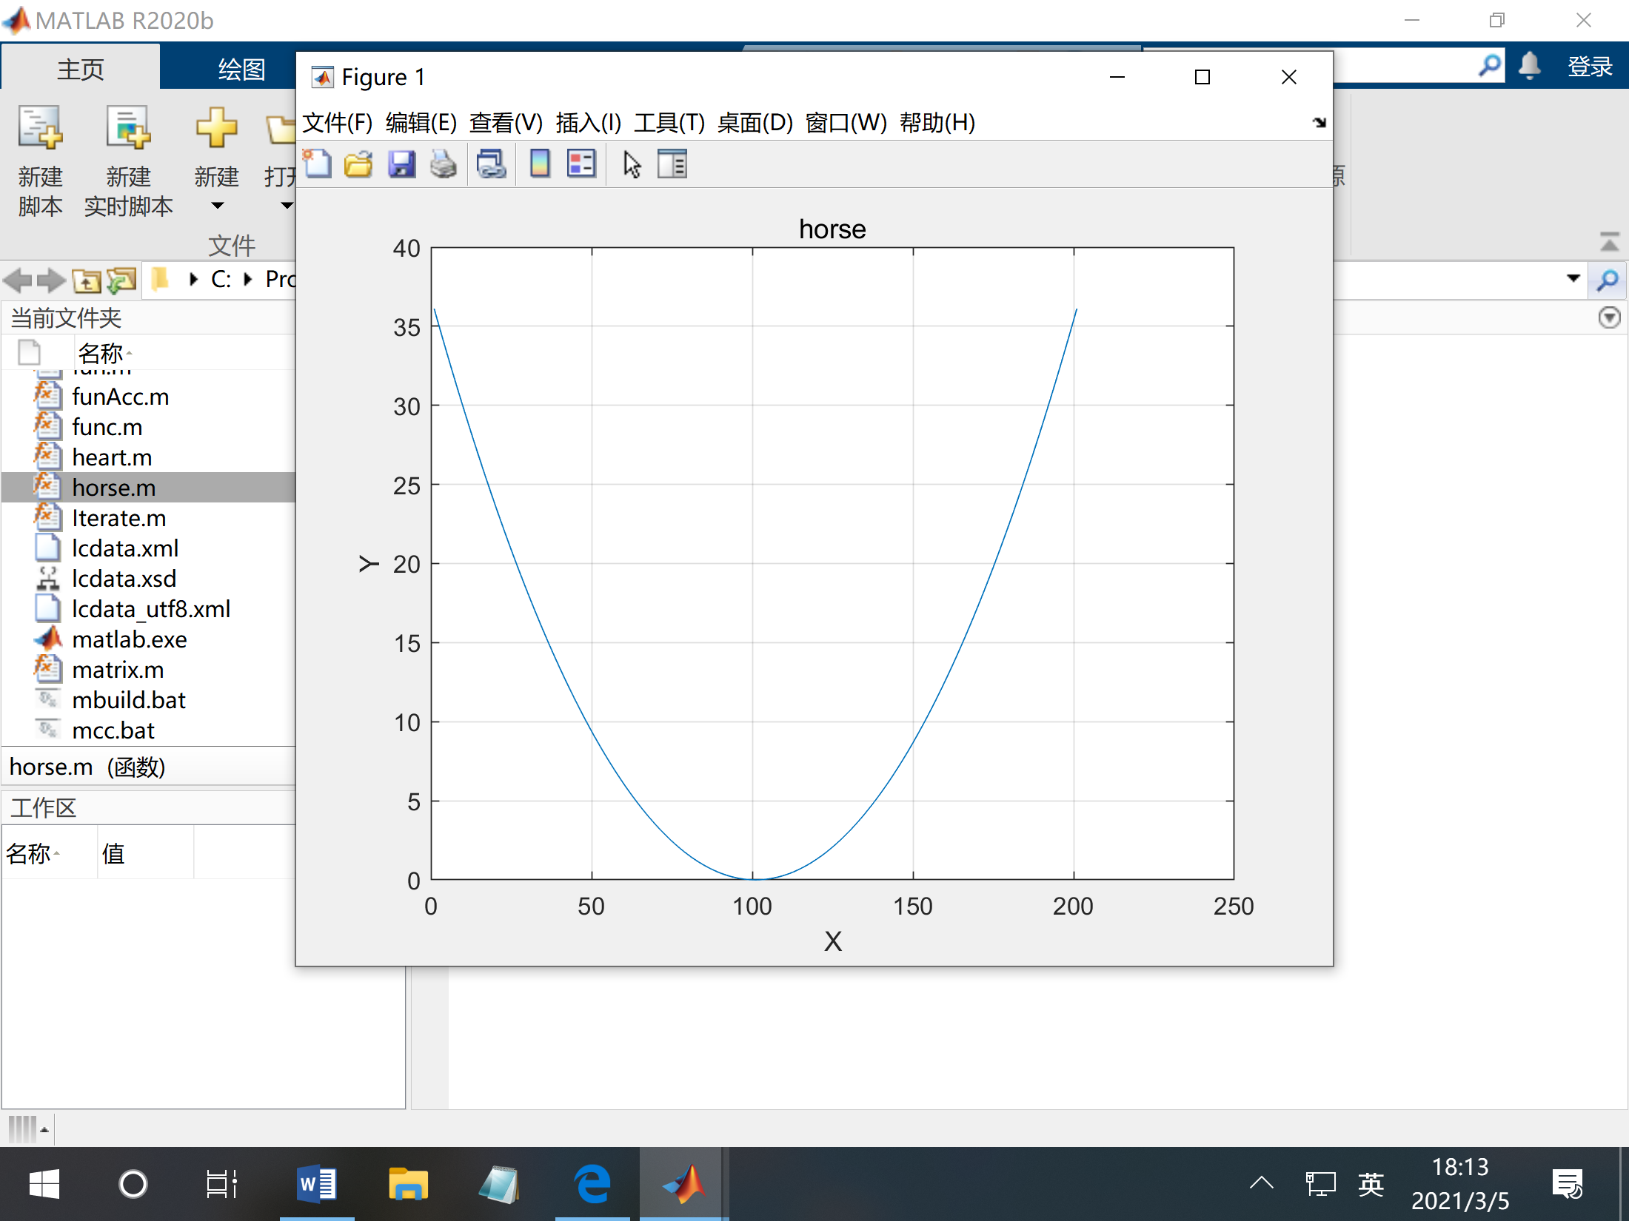Click the Open File figure icon
This screenshot has height=1221, width=1629.
(359, 164)
